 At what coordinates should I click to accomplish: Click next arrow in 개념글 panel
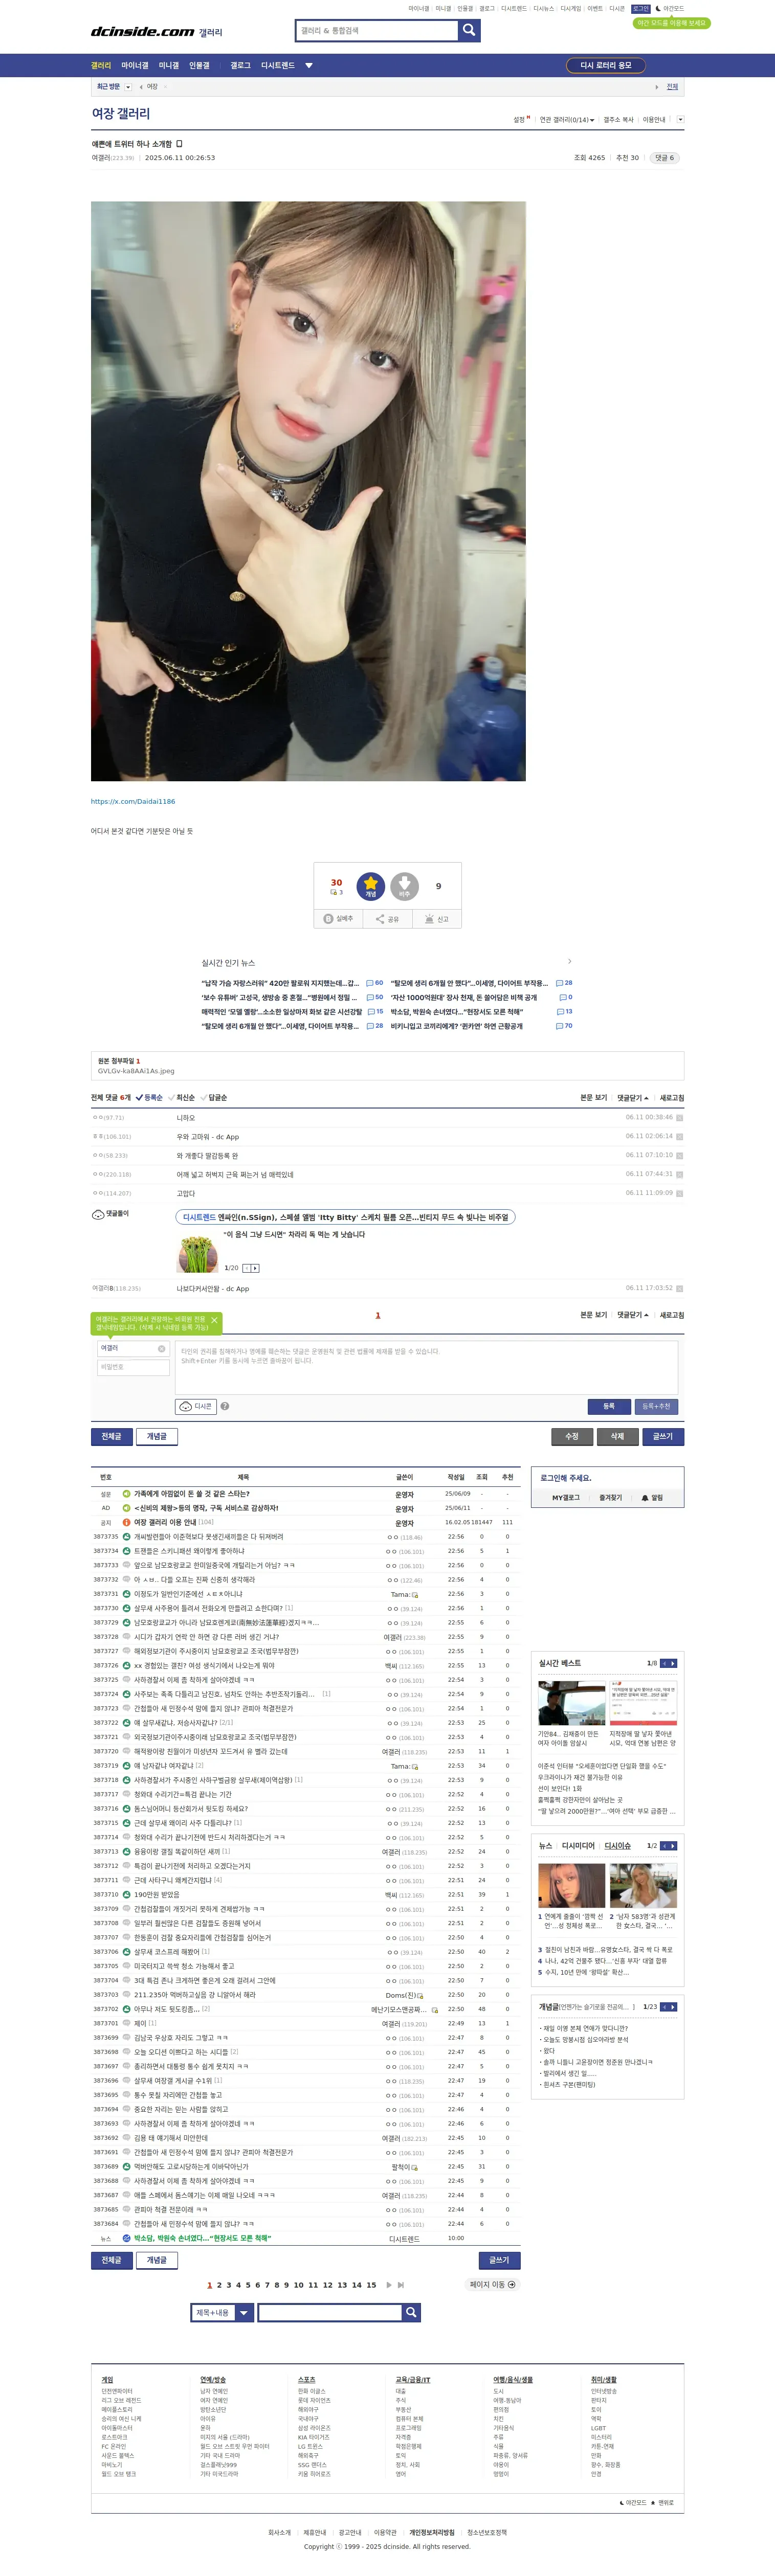tap(673, 2006)
